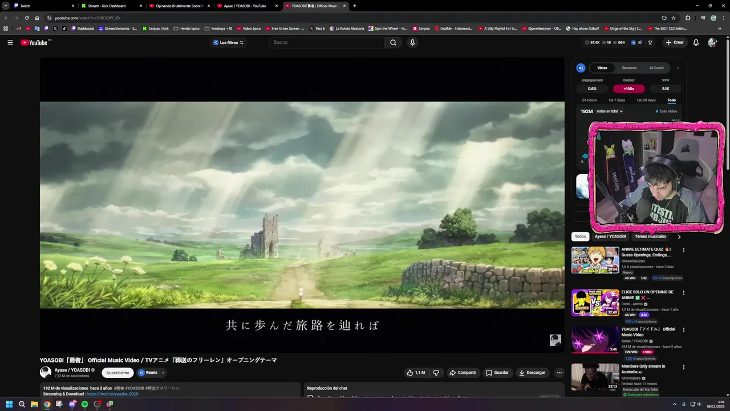Viewport: 730px width, 411px height.
Task: Open the Windows Start menu
Action: click(9, 404)
